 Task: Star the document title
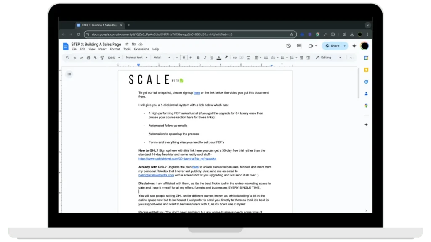(127, 44)
